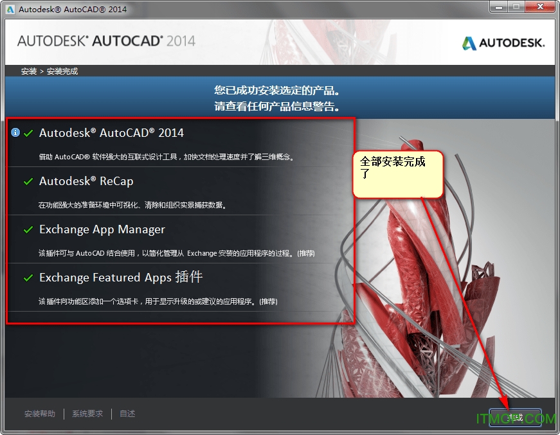Click the Autodesk logo at top right
560x435 pixels.
[503, 43]
